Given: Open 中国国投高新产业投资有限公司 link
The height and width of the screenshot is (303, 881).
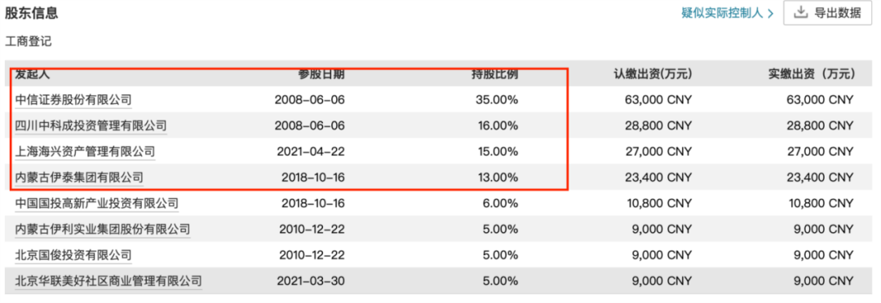Looking at the screenshot, I should click(x=96, y=203).
